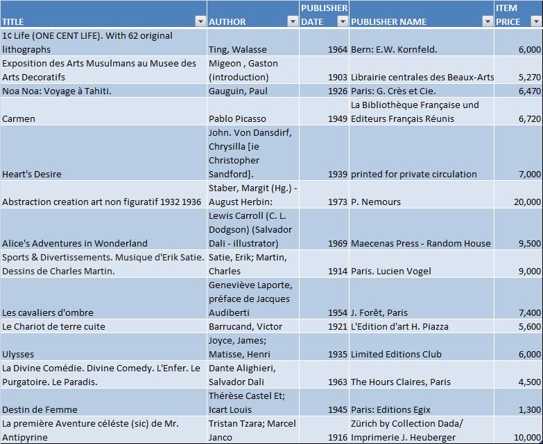
Task: Click 'The Hours Claires, Paris' cell
Action: tap(422, 374)
